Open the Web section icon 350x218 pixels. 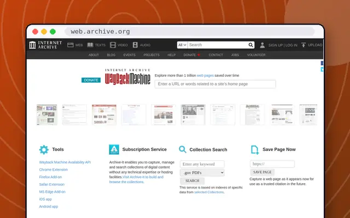pyautogui.click(x=71, y=45)
